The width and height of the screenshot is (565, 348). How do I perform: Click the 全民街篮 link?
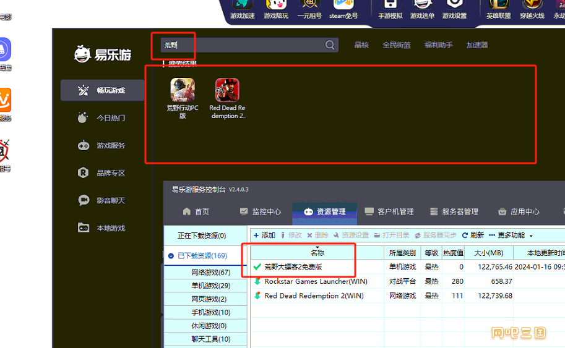tap(396, 45)
